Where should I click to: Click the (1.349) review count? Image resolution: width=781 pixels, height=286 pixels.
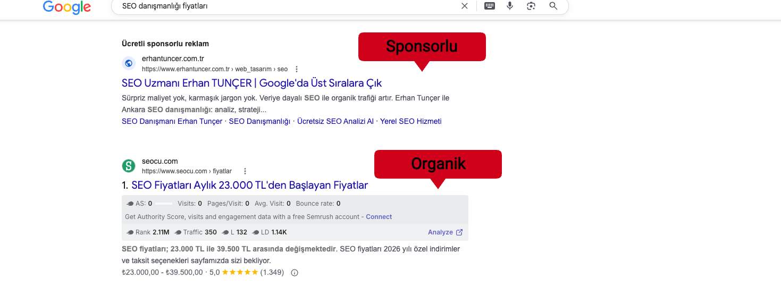coord(272,272)
